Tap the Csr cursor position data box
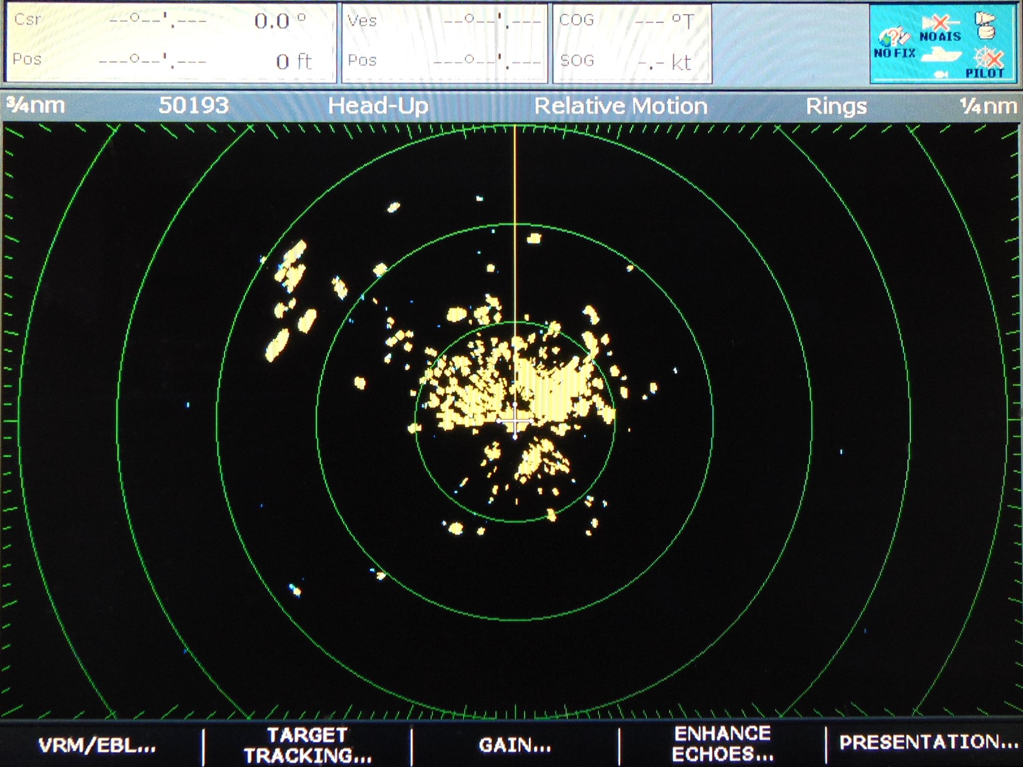 coord(171,43)
